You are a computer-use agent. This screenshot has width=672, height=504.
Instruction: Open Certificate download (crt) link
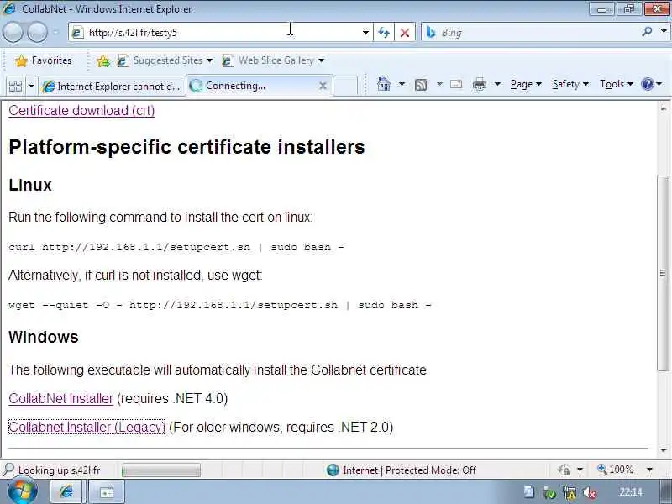click(81, 111)
